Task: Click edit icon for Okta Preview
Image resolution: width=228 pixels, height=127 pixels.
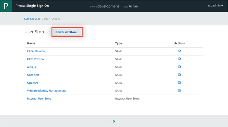Action: pos(180,59)
